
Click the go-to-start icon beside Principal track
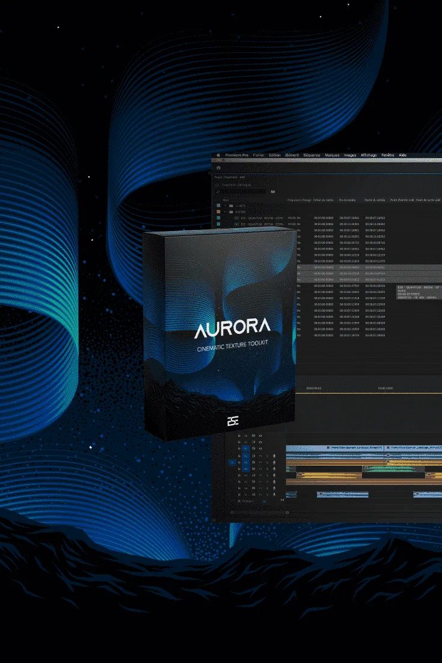(282, 500)
